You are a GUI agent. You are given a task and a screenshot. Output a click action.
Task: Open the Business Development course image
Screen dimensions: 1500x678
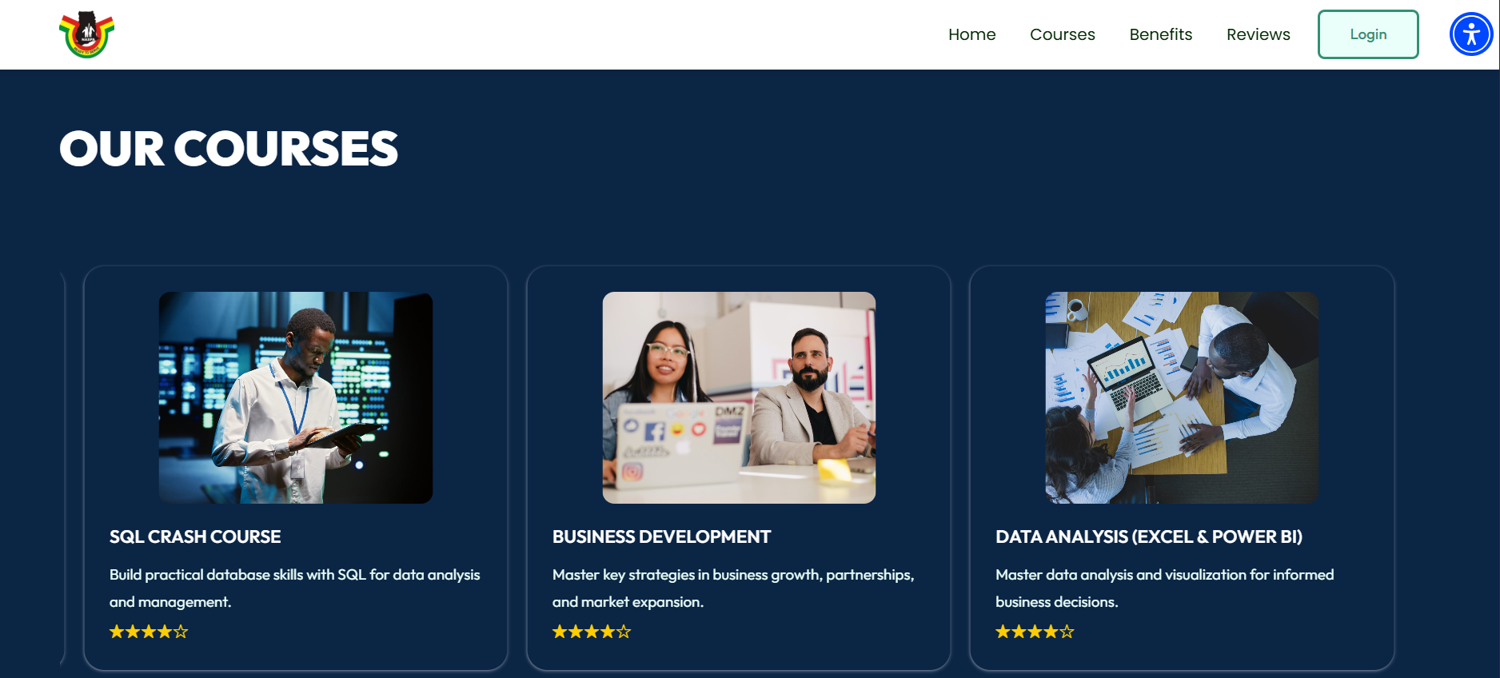739,397
